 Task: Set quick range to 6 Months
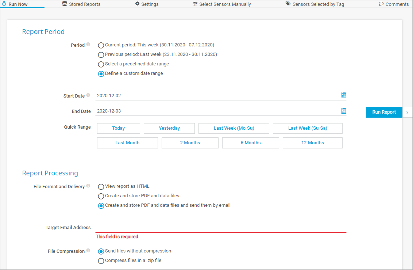(x=250, y=143)
